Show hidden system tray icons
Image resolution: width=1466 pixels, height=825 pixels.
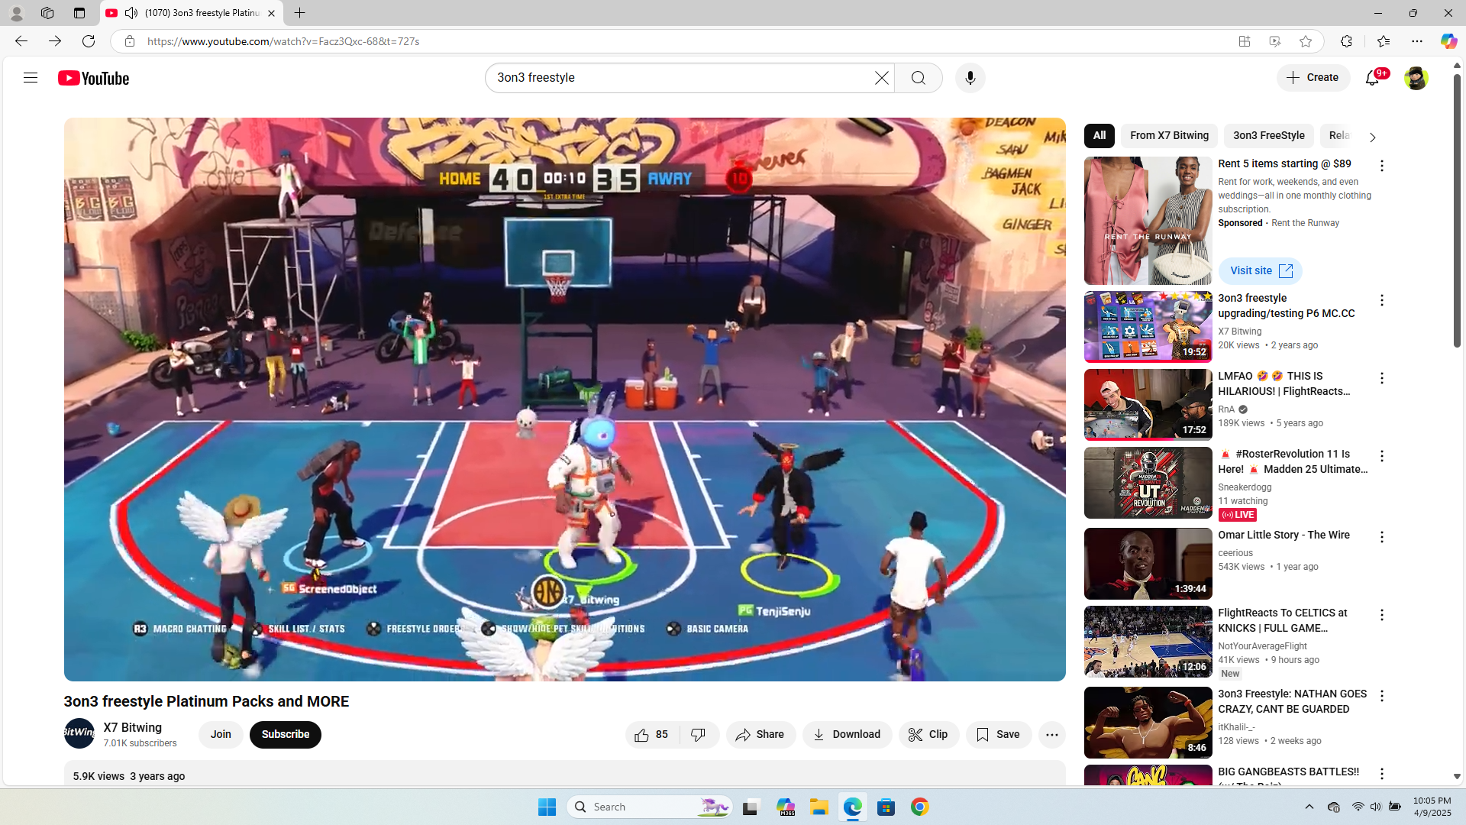[1309, 807]
